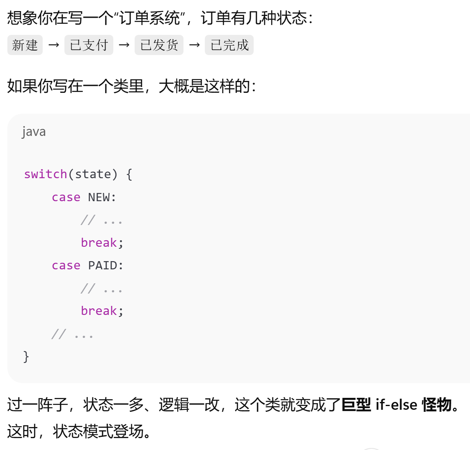470x450 pixels.
Task: Click the second break statement
Action: coord(99,311)
